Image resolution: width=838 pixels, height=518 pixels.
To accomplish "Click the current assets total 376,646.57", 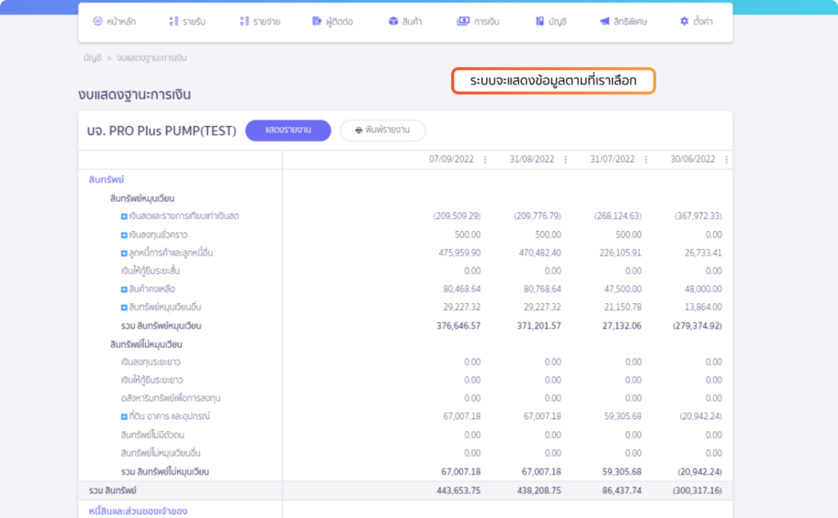I will pyautogui.click(x=458, y=326).
